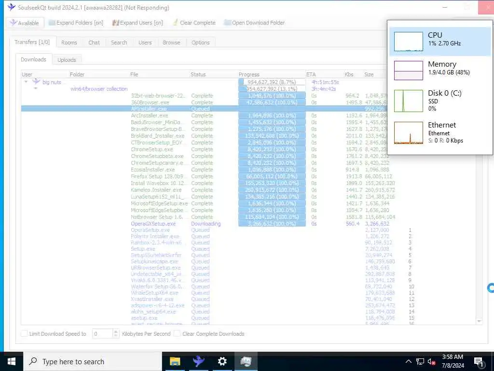Select ChromeSetup.exe file entry
This screenshot has width=494, height=371.
tap(152, 149)
